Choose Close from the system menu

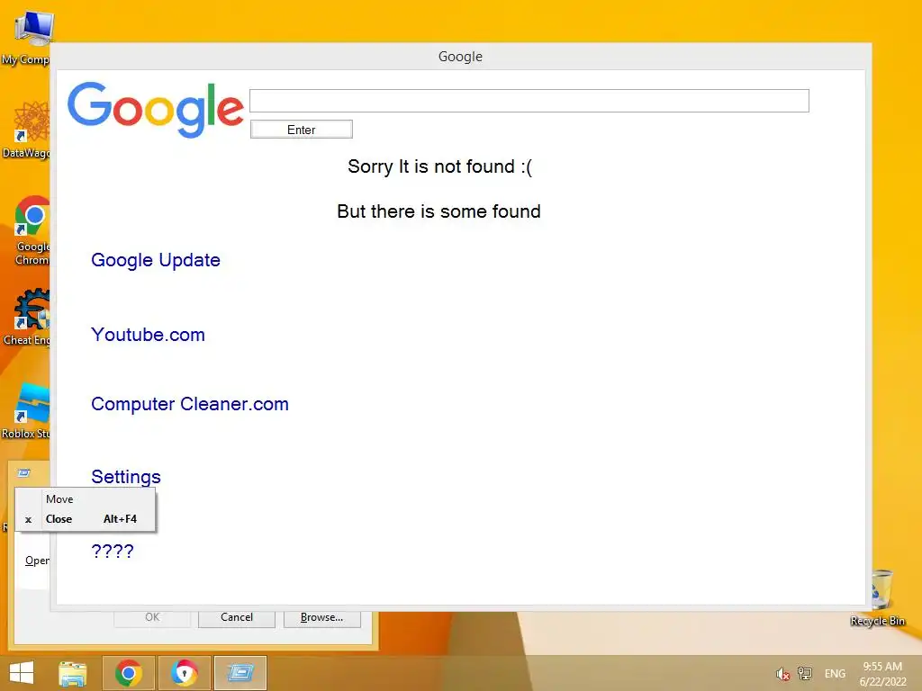[86, 519]
